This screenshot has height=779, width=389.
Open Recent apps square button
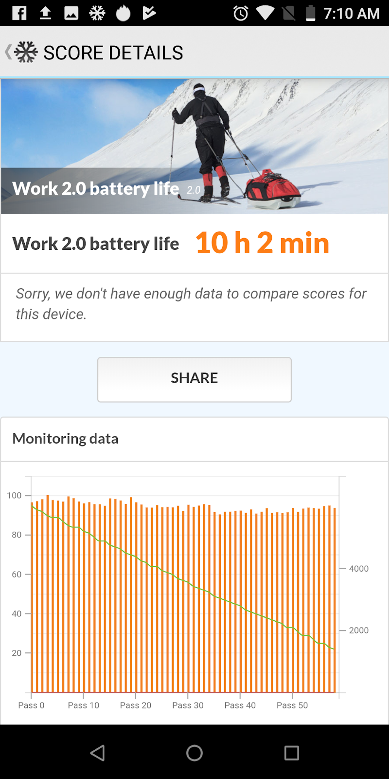click(x=292, y=753)
